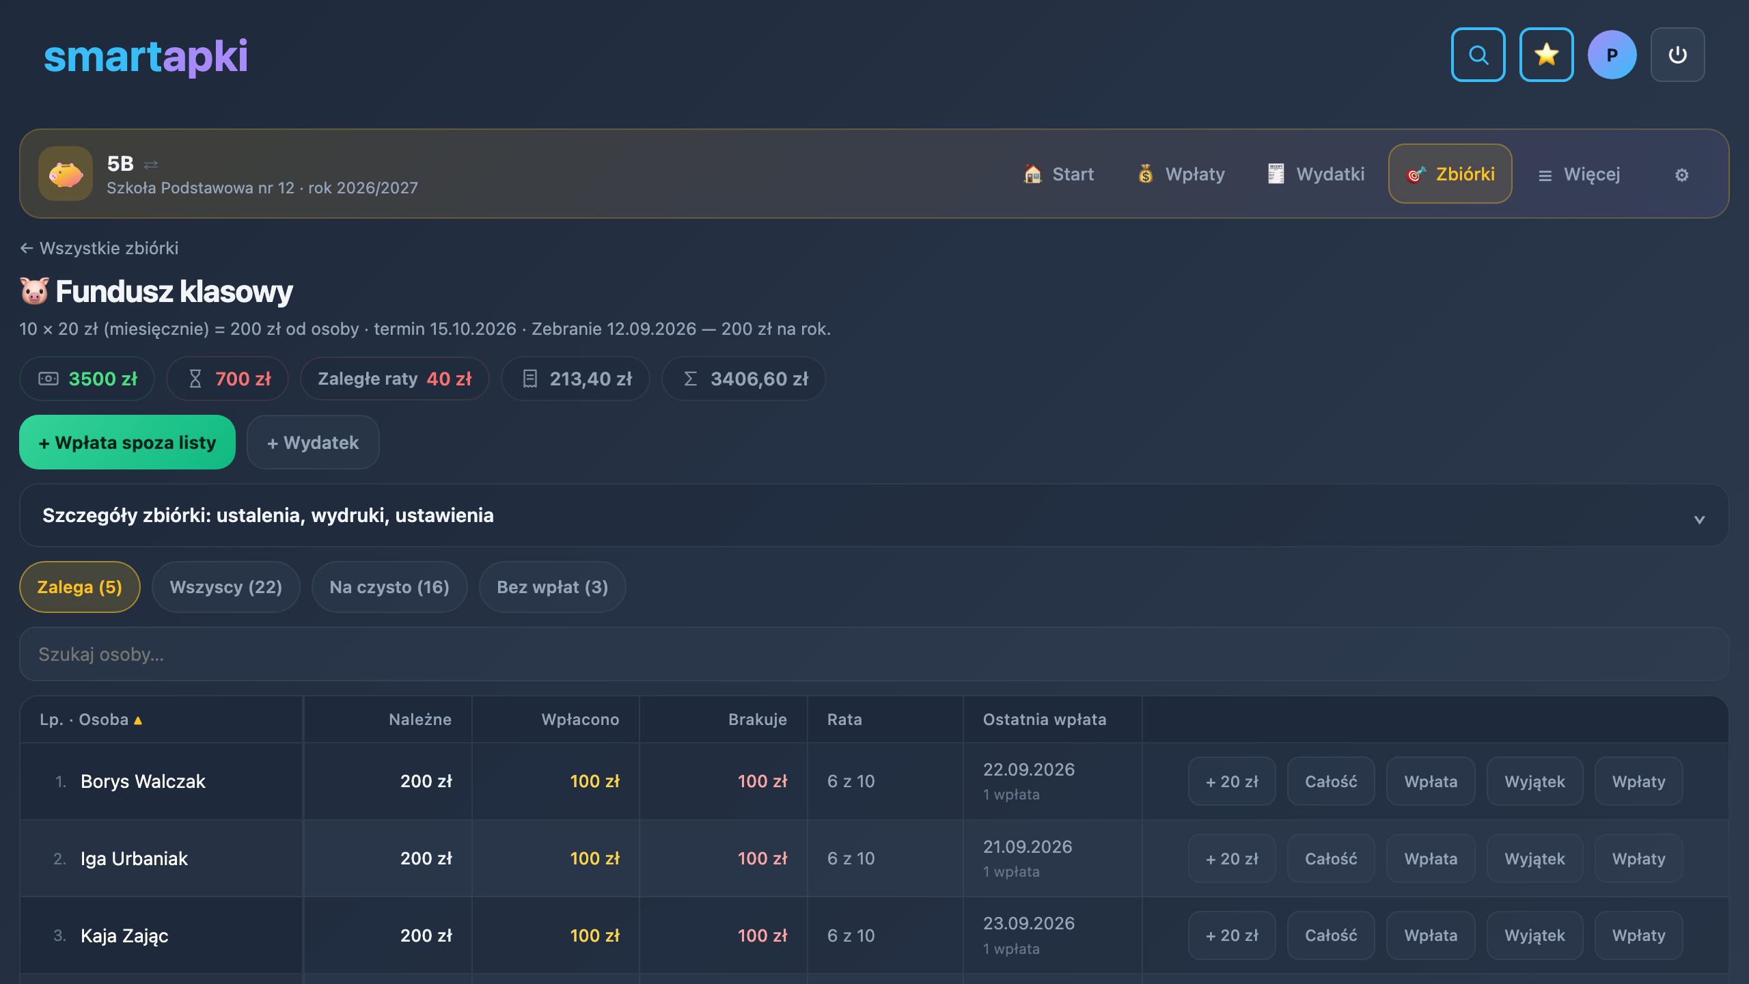Image resolution: width=1749 pixels, height=984 pixels.
Task: Filter by Bez wpłat (3)
Action: click(x=553, y=587)
